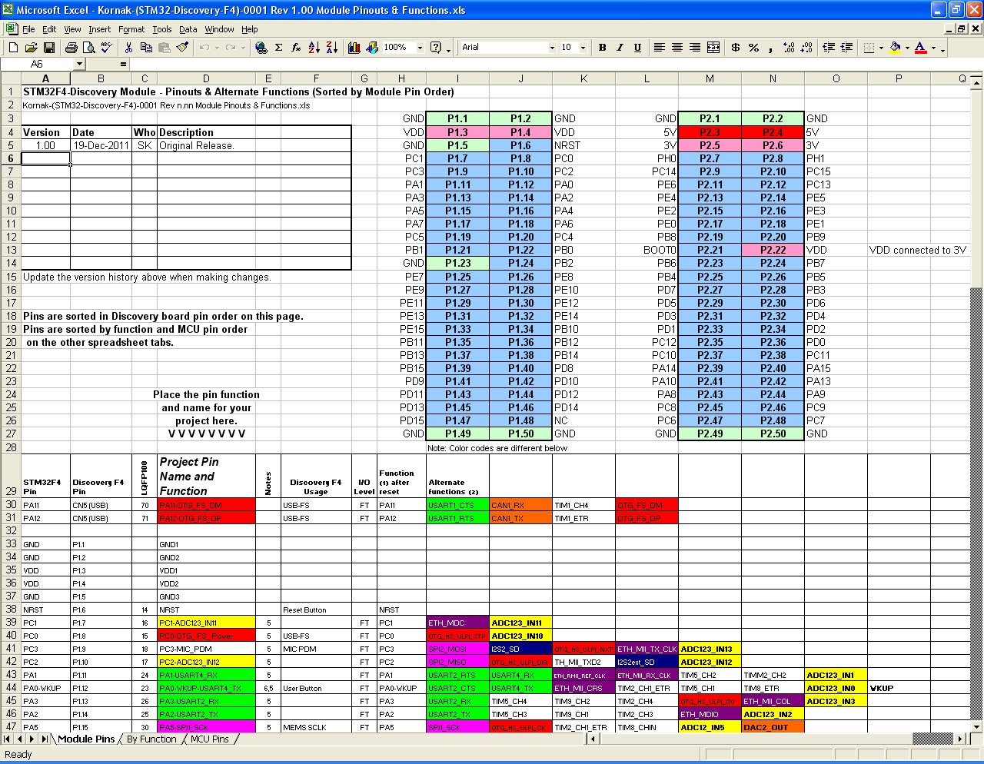Expand the Undo history arrow
Image resolution: width=984 pixels, height=764 pixels.
216,48
